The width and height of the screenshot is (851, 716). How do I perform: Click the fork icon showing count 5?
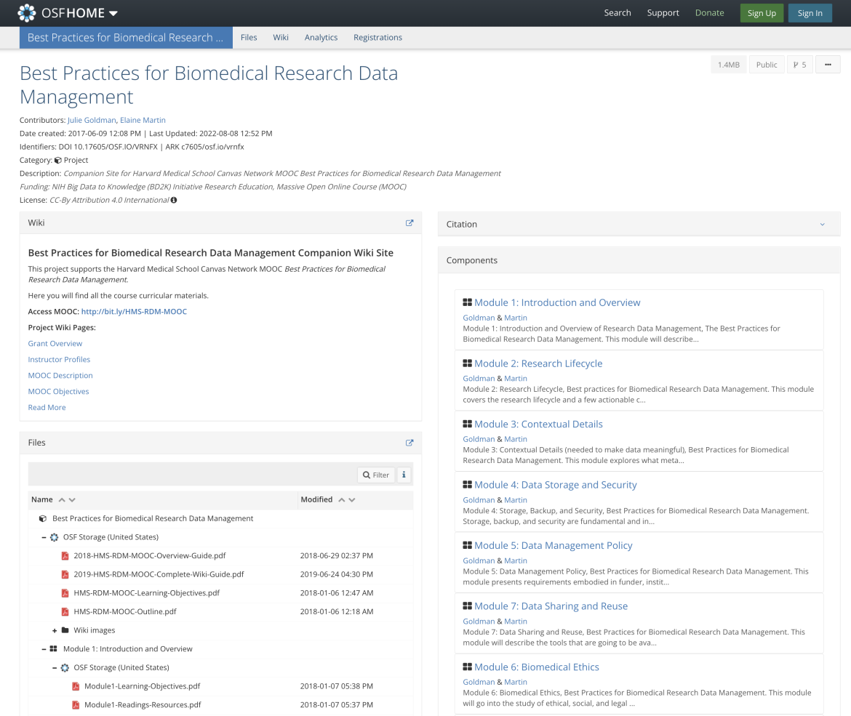click(x=799, y=64)
